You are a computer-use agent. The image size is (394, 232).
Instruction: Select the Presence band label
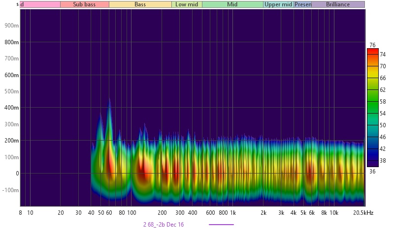coord(302,4)
